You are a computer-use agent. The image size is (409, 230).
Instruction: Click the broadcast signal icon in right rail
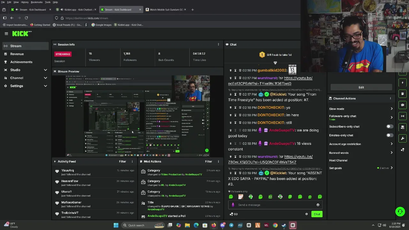tap(403, 116)
